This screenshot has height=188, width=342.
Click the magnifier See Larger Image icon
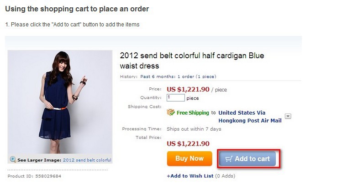(13, 160)
